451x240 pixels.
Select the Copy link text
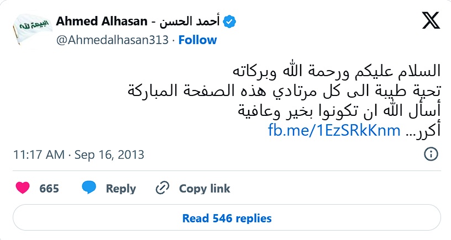coord(204,188)
